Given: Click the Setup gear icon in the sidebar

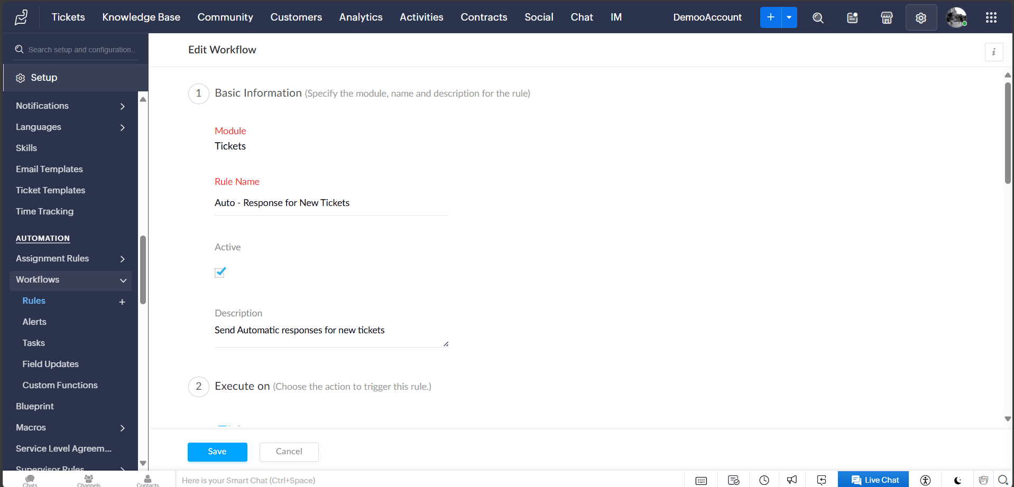Looking at the screenshot, I should [x=21, y=78].
